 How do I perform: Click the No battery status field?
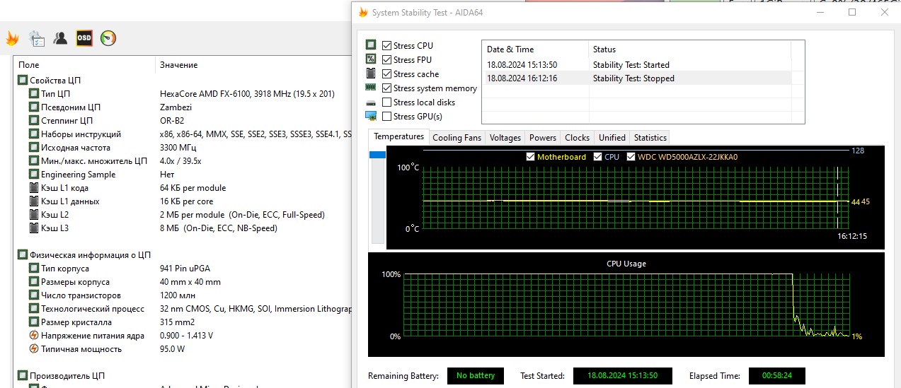click(476, 376)
